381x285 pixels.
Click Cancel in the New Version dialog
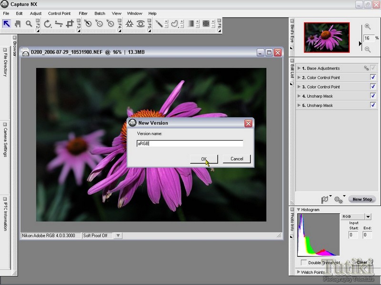[x=237, y=159]
